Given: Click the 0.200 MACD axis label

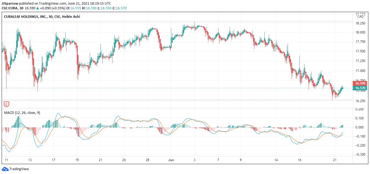Looking at the screenshot, I should pyautogui.click(x=360, y=109).
